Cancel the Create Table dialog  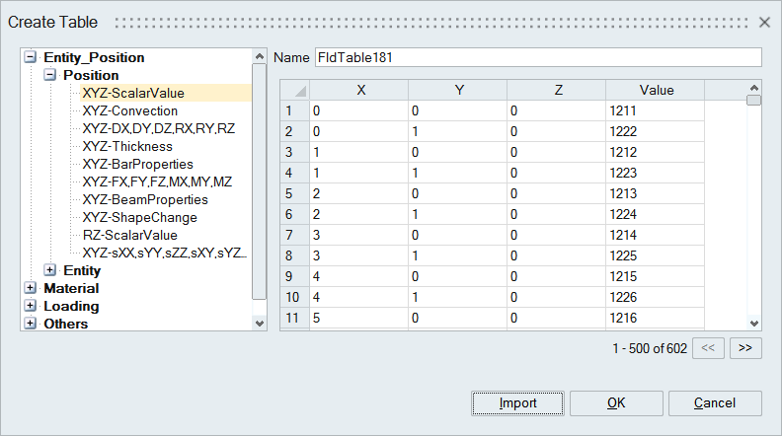[x=715, y=403]
